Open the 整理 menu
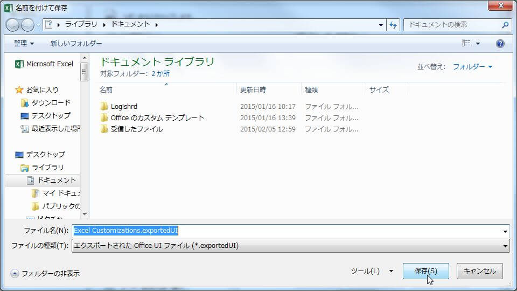The image size is (517, 291). tap(24, 44)
